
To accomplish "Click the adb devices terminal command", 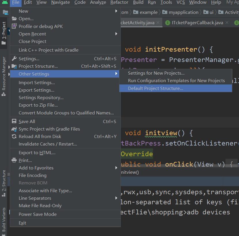I will (208, 212).
